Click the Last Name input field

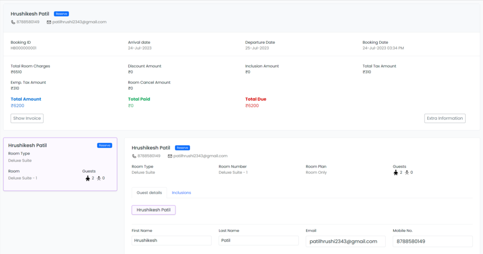(258, 240)
